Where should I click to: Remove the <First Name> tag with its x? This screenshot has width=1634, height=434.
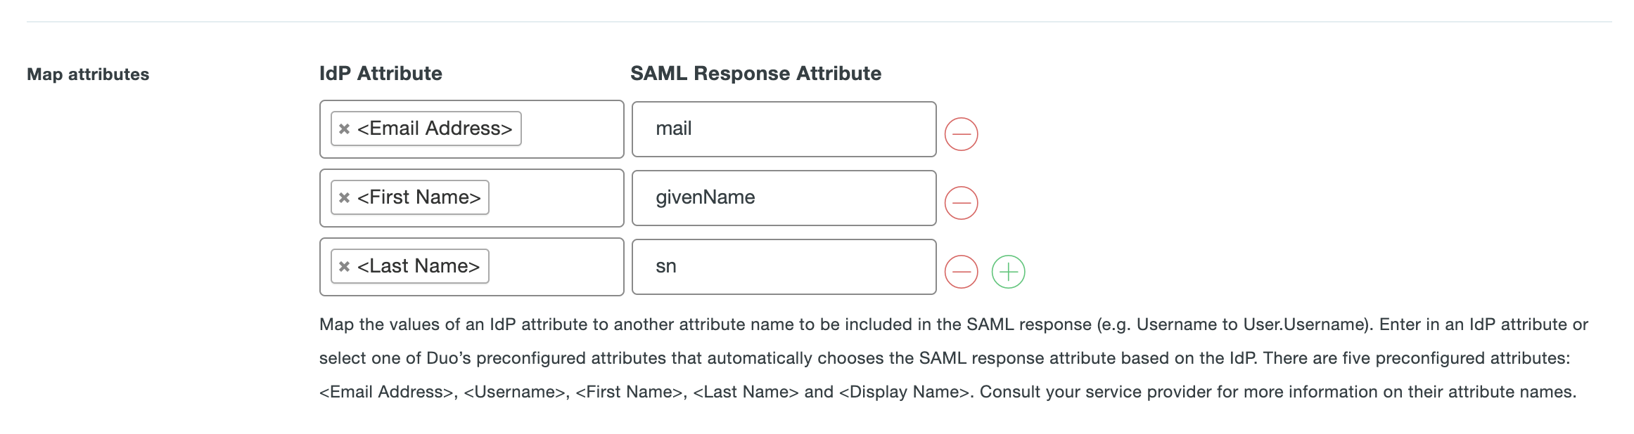tap(344, 198)
